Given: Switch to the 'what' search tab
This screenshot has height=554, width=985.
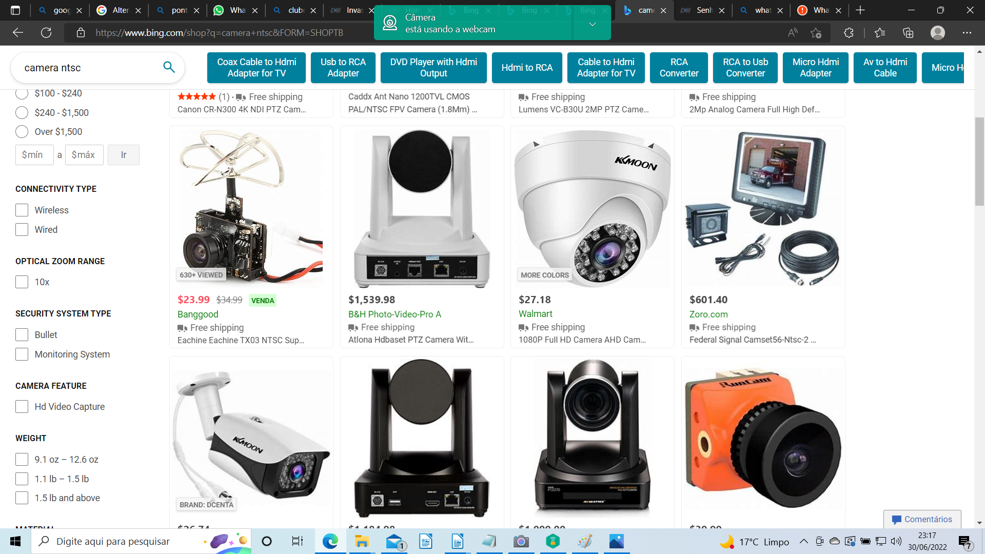Looking at the screenshot, I should [762, 10].
